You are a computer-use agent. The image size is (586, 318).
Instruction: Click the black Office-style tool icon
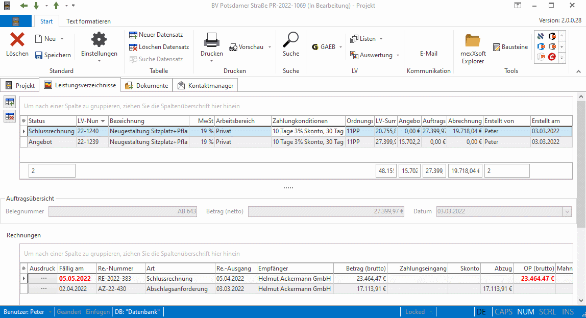(x=552, y=36)
